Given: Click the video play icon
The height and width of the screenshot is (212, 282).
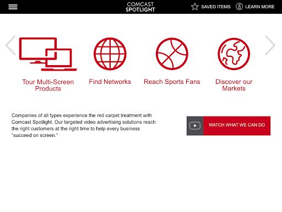Looking at the screenshot, I should [195, 126].
